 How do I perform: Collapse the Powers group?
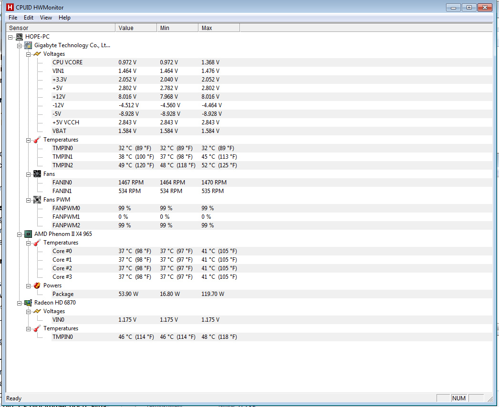click(x=28, y=286)
